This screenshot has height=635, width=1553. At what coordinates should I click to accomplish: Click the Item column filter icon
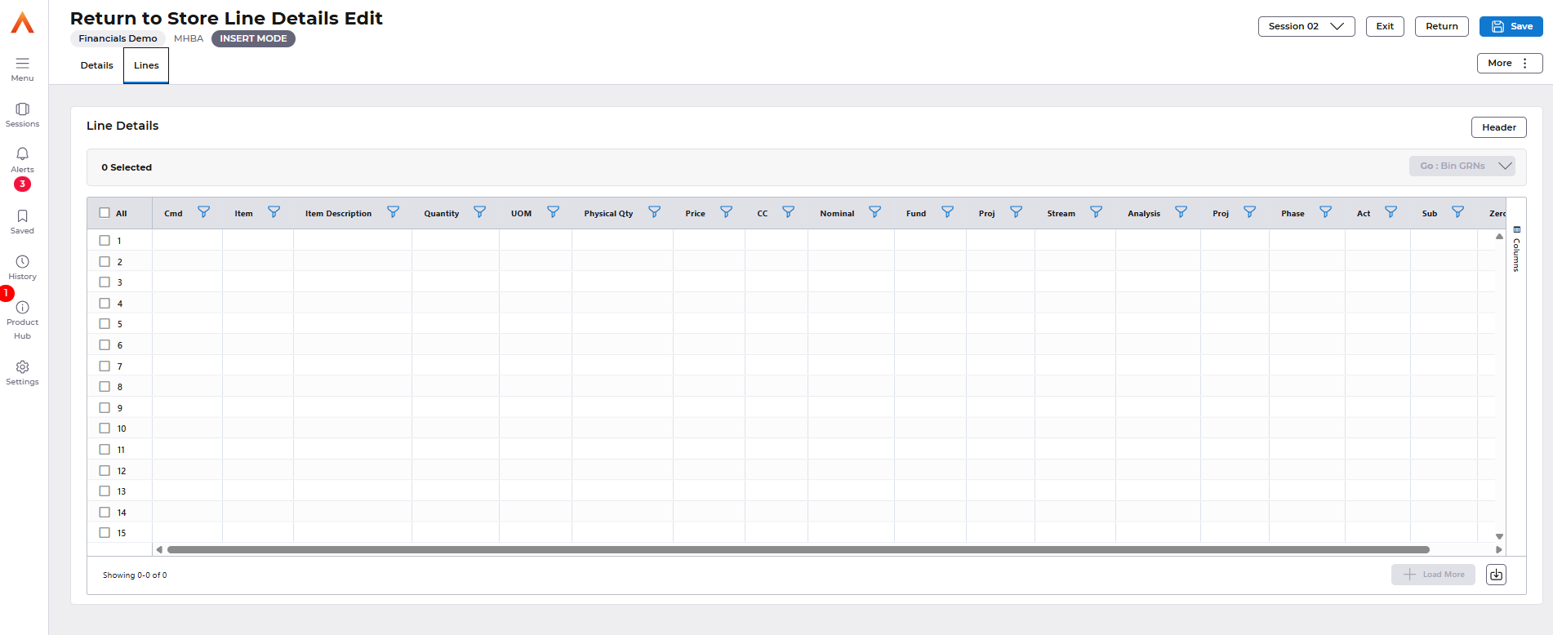point(274,212)
